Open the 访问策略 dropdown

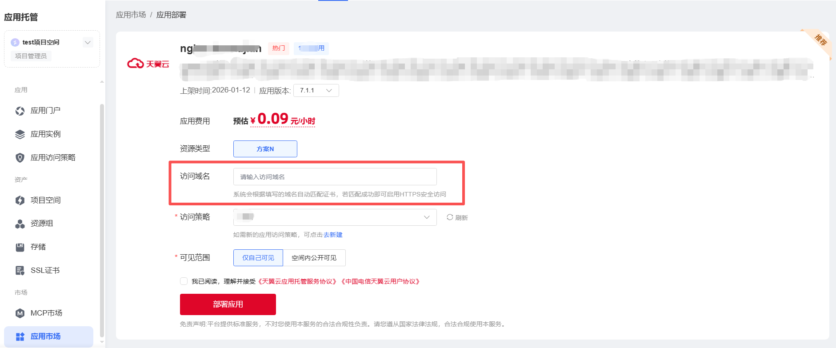pos(335,217)
